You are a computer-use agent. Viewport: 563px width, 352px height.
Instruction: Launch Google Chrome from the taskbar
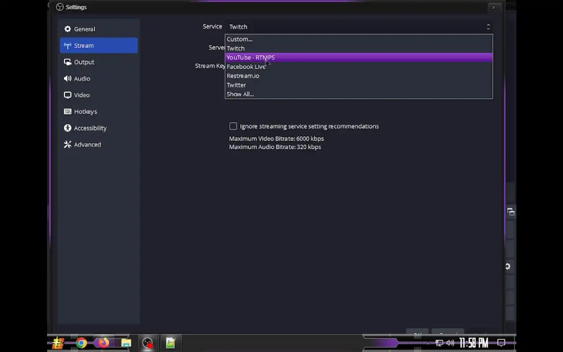pyautogui.click(x=81, y=343)
